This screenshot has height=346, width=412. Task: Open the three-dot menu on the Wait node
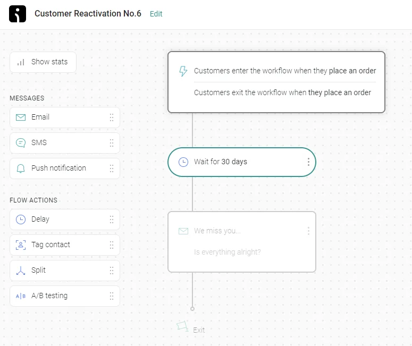pyautogui.click(x=308, y=162)
